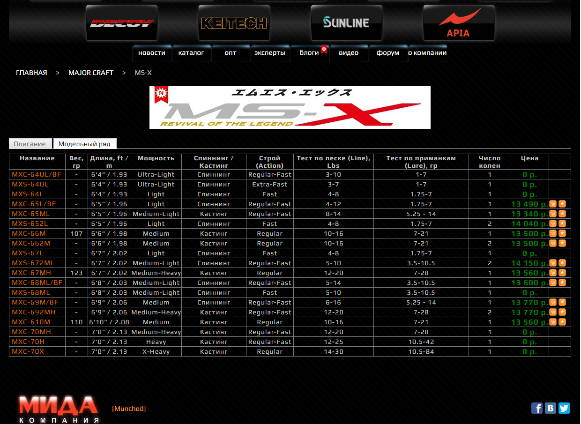Image resolution: width=581 pixels, height=424 pixels.
Task: Favorite MXC-68ML/BF using the star
Action: point(562,283)
